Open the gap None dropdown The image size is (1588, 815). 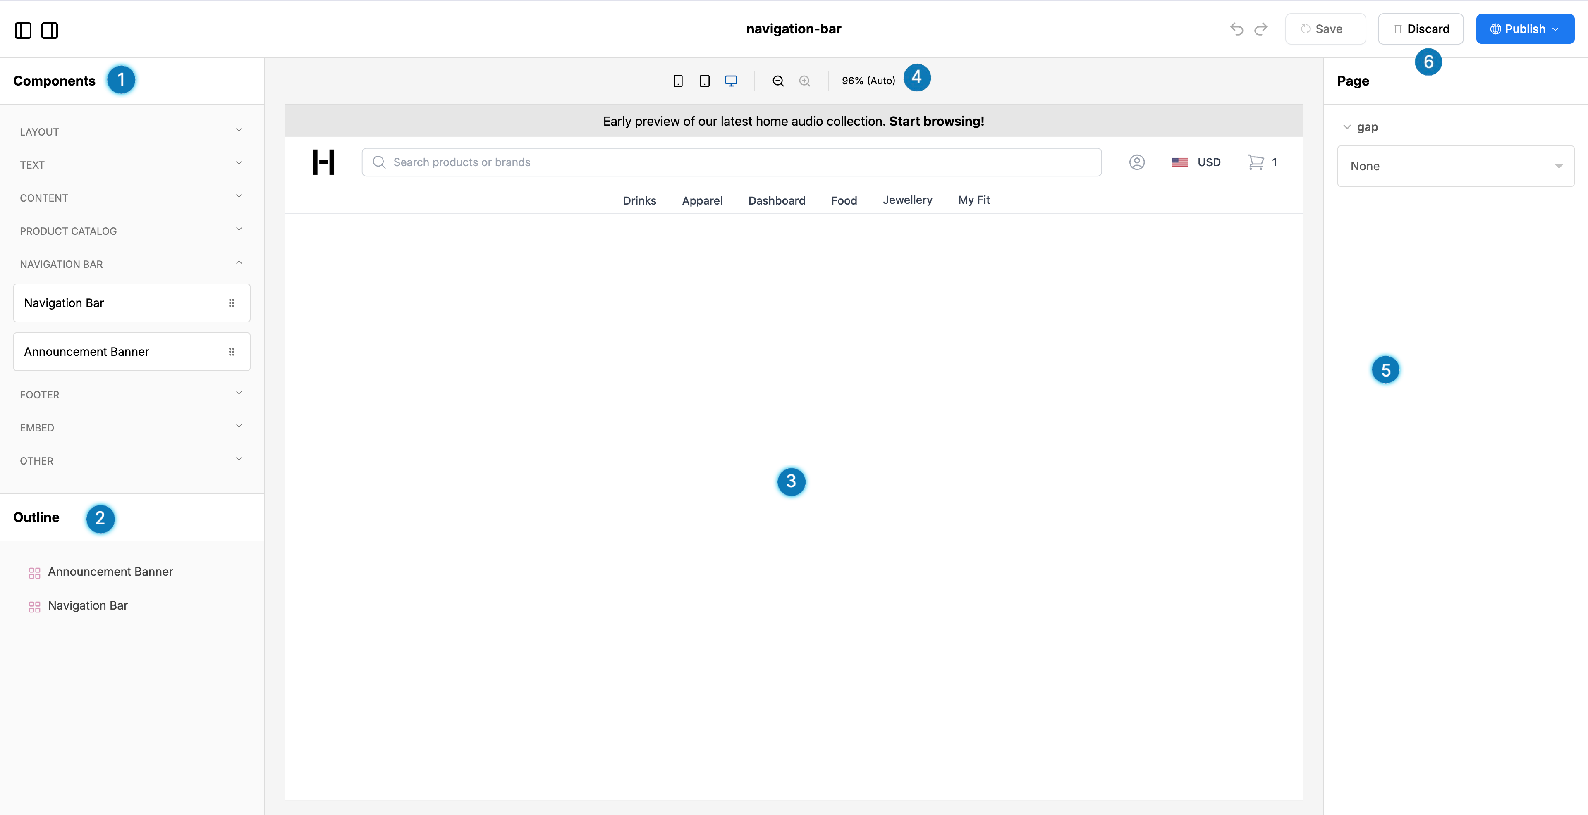tap(1455, 166)
